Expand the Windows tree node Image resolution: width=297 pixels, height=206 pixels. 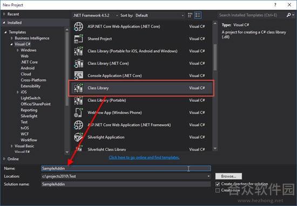coord(18,50)
